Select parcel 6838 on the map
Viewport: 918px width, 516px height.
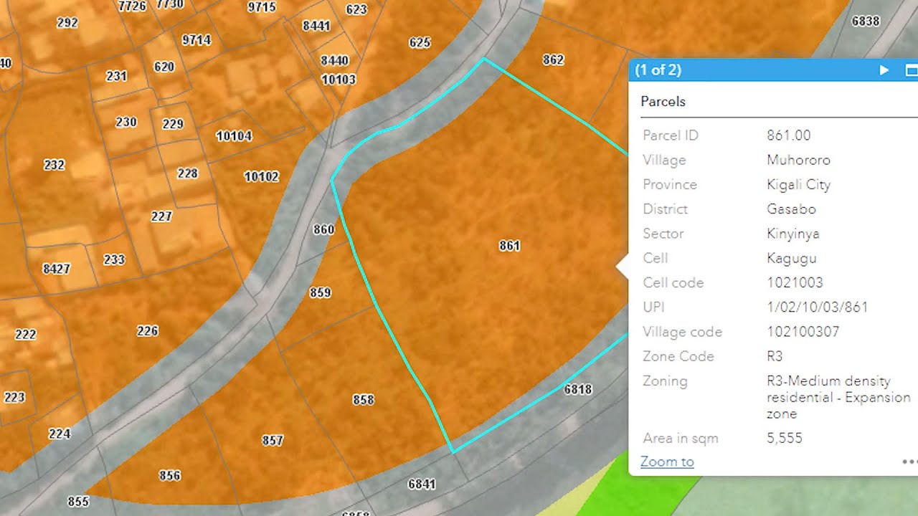(866, 21)
